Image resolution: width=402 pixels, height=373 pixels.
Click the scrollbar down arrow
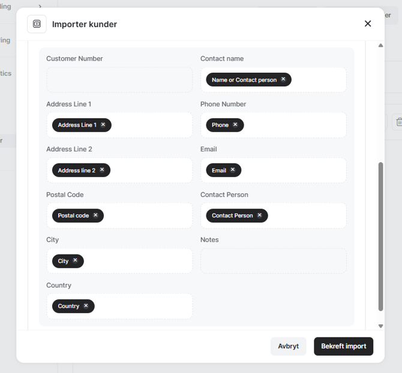tap(381, 326)
